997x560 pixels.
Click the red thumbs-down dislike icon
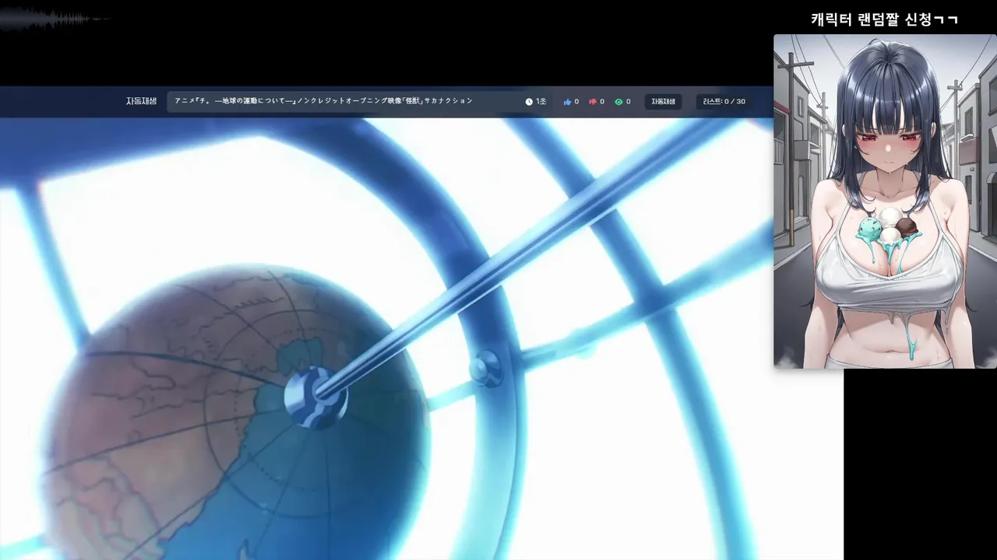[x=593, y=102]
